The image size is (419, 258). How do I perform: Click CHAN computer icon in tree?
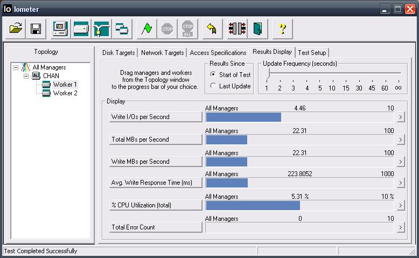[x=36, y=76]
